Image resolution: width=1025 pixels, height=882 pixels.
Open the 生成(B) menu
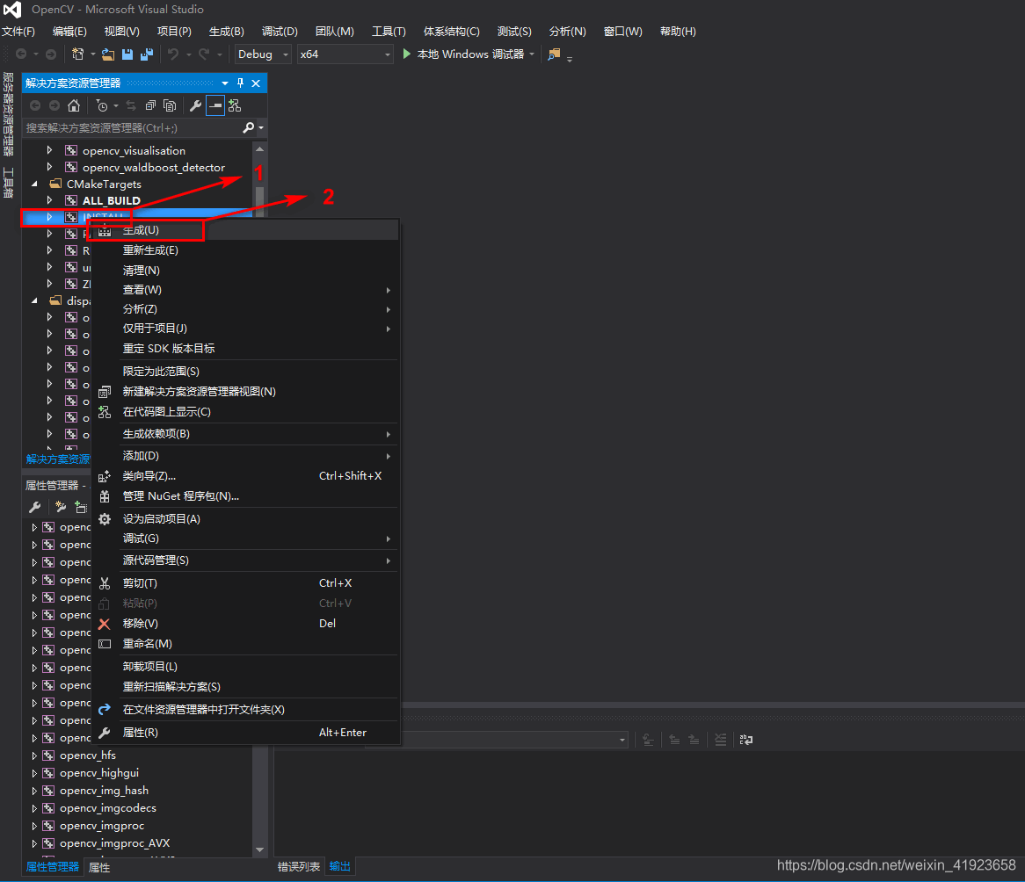pyautogui.click(x=226, y=32)
